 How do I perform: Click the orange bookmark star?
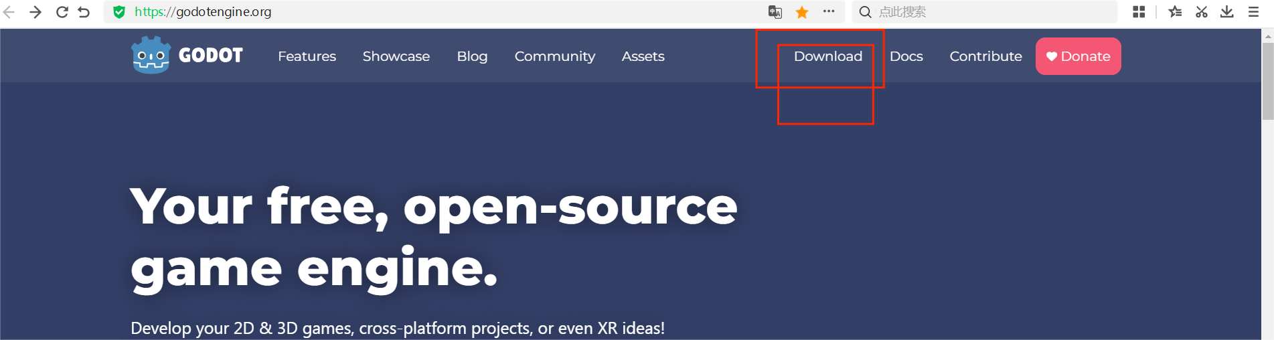pyautogui.click(x=802, y=12)
